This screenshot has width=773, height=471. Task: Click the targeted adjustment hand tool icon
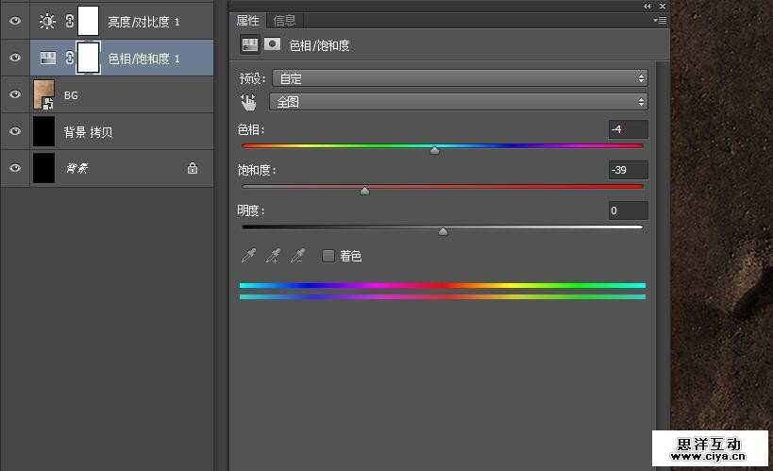(248, 102)
